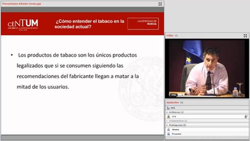Click the Universidad de Murcia logo box
250x141 pixels.
(143, 23)
